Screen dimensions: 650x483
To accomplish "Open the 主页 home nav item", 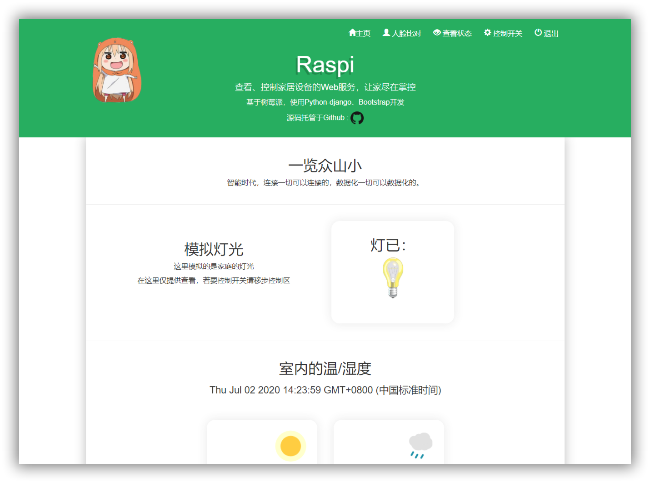I will tap(360, 33).
